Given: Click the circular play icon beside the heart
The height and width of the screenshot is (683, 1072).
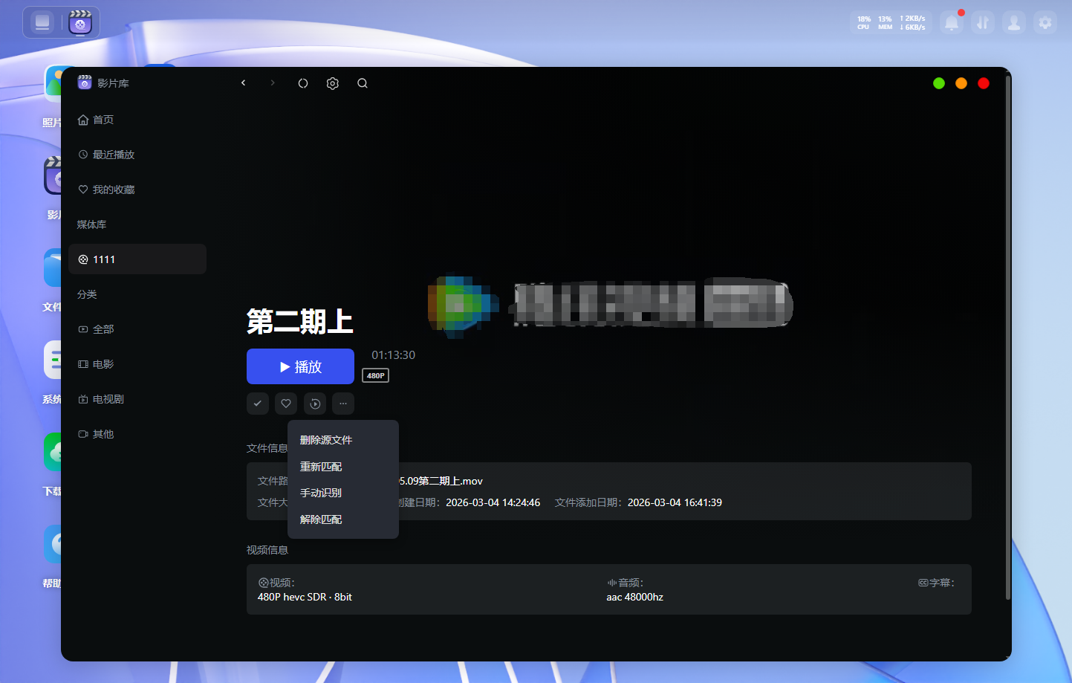Looking at the screenshot, I should point(315,404).
